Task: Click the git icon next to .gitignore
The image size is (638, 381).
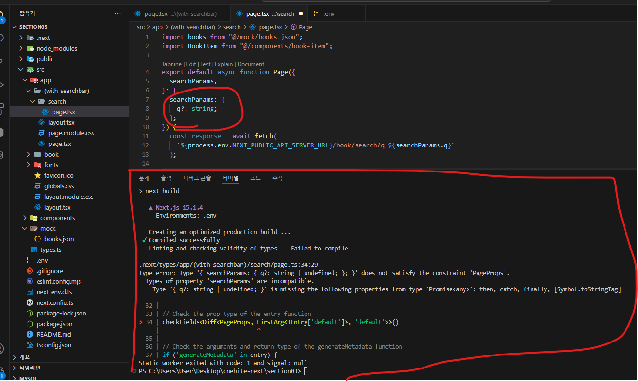Action: (30, 271)
